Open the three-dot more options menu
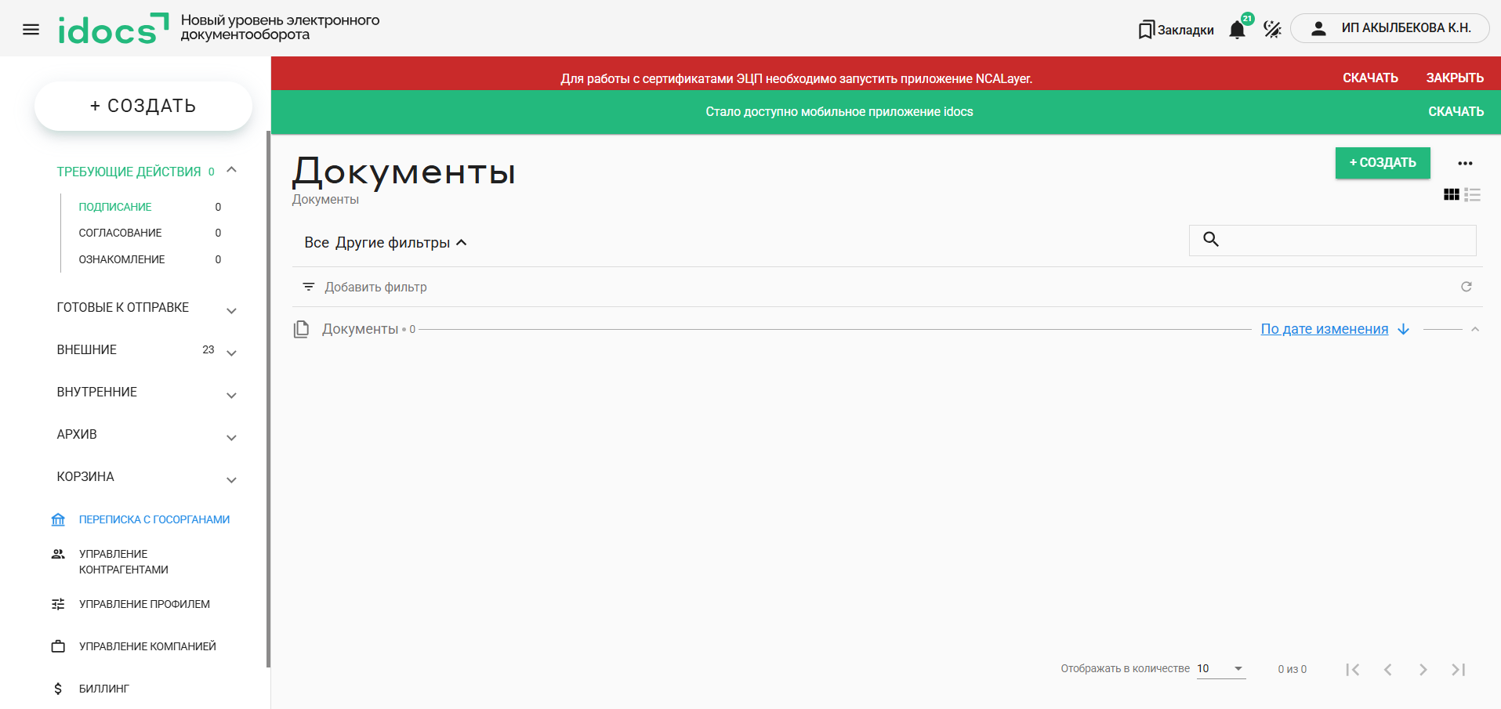This screenshot has width=1501, height=709. coord(1465,164)
